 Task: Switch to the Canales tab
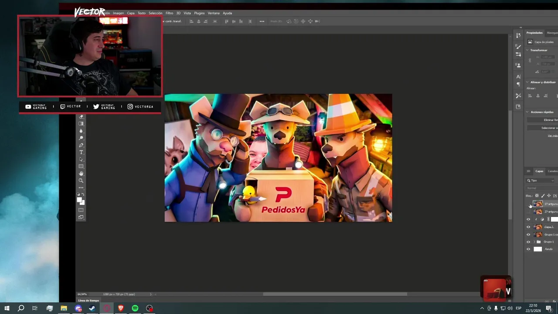(552, 171)
